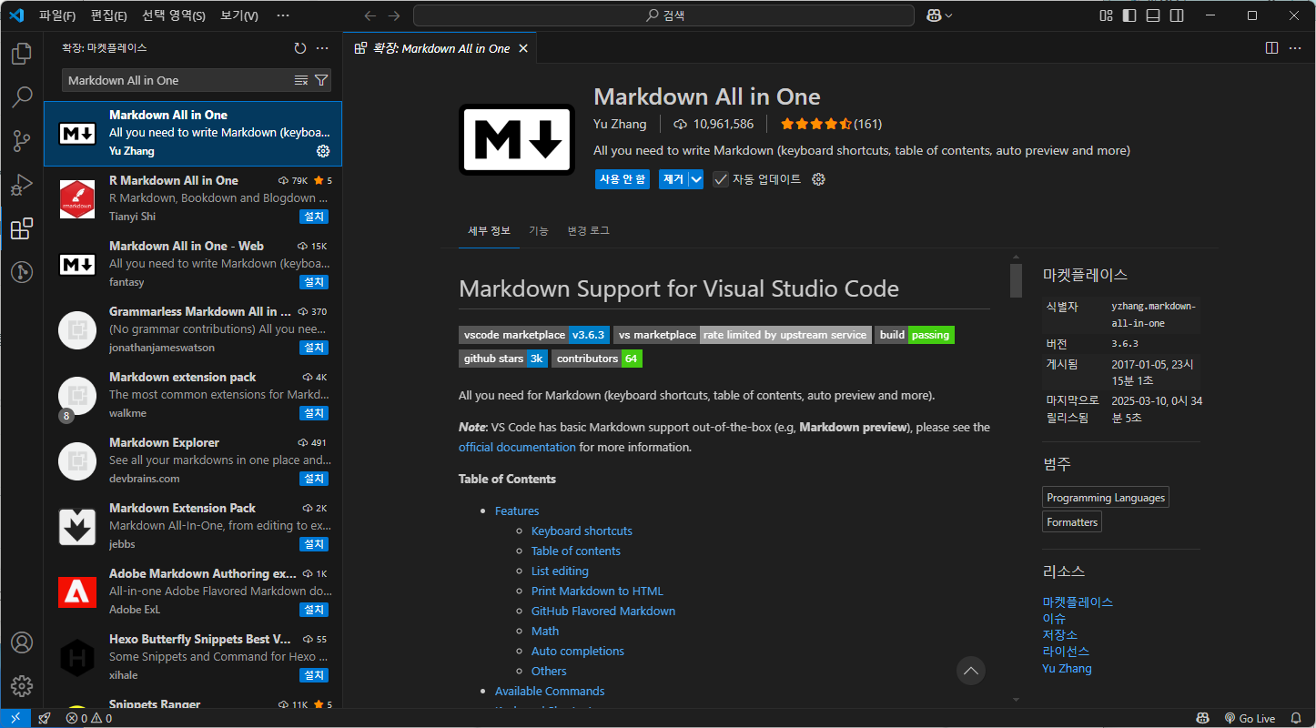Open notifications bell in status bar
Image resolution: width=1316 pixels, height=728 pixels.
pyautogui.click(x=1295, y=718)
